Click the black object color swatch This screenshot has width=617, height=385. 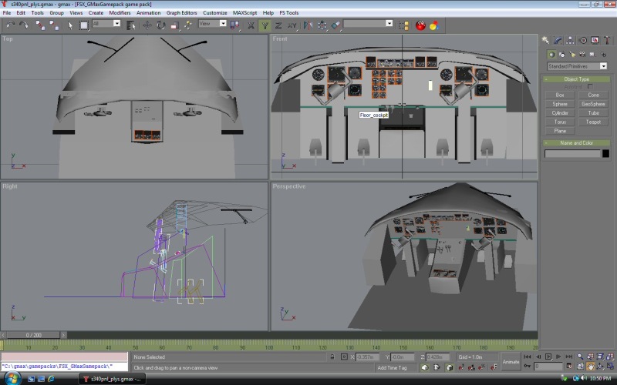[605, 154]
